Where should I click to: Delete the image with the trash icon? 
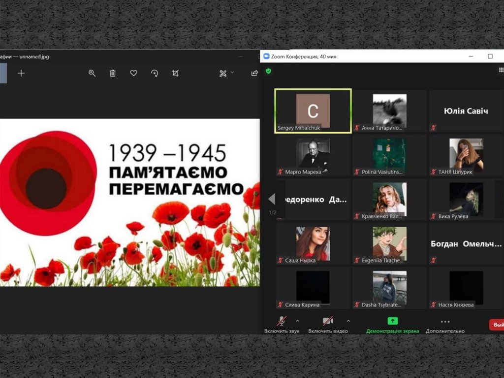click(113, 73)
